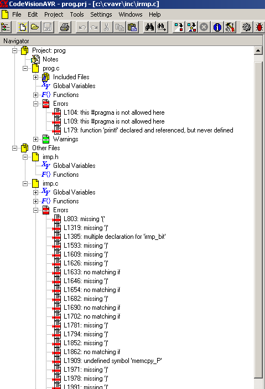Expand Functions under irmp.c
The image size is (265, 389).
pos(35,201)
